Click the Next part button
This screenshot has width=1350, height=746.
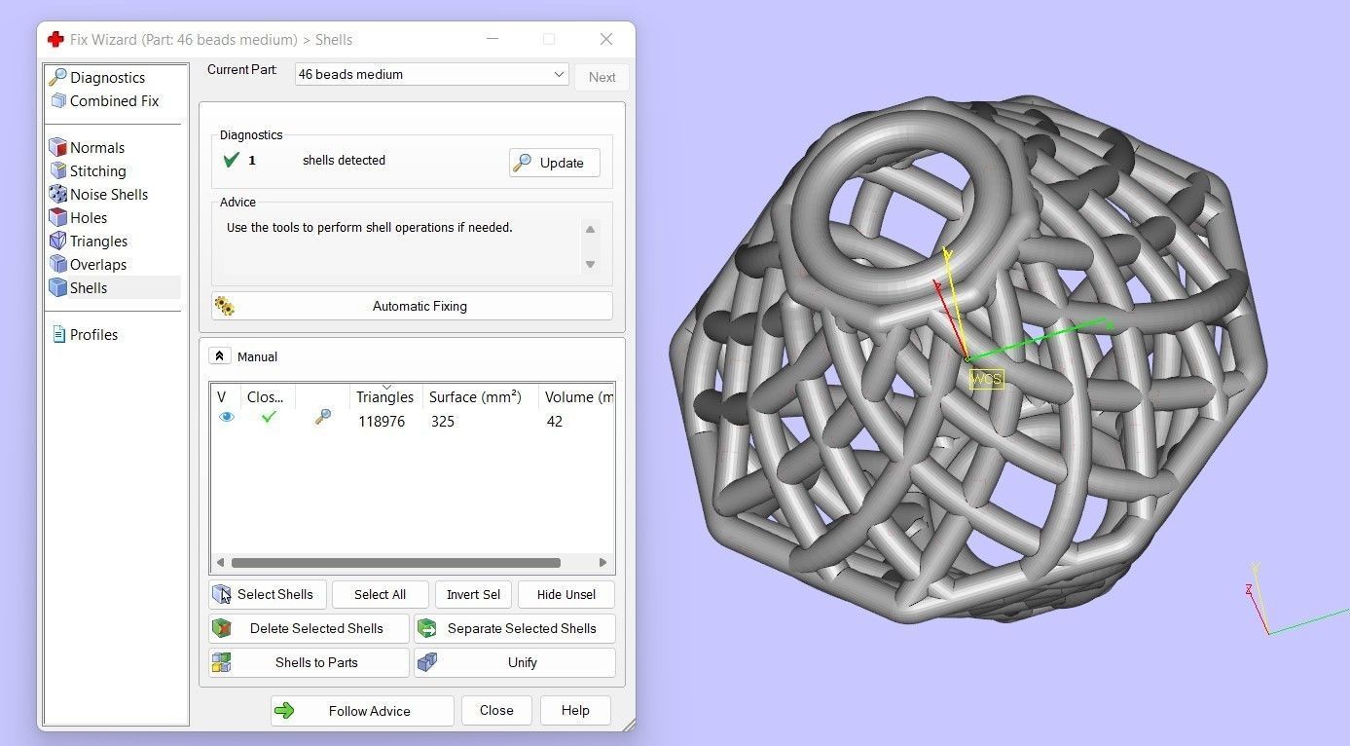click(x=602, y=78)
